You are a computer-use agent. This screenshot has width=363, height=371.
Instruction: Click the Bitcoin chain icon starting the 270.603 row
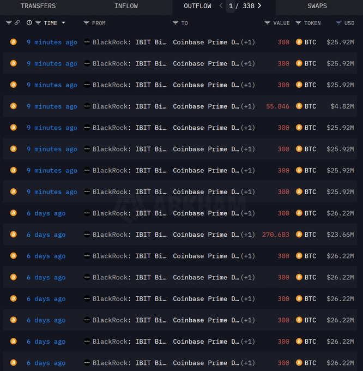coord(14,234)
